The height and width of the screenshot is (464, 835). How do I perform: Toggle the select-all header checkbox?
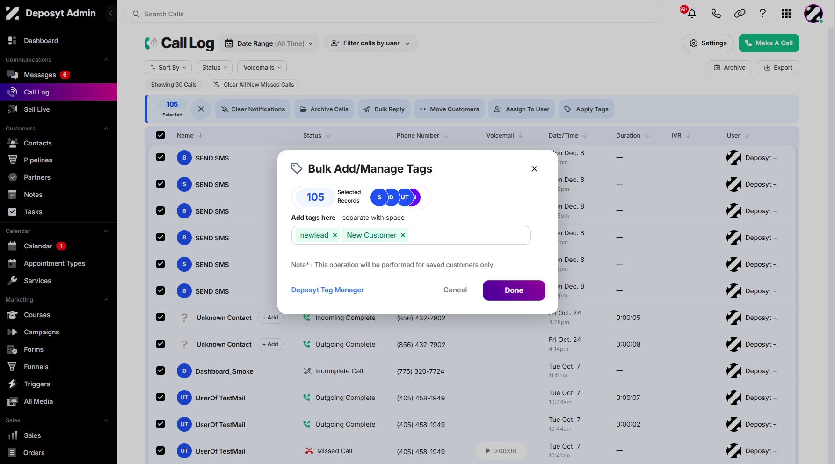[160, 135]
